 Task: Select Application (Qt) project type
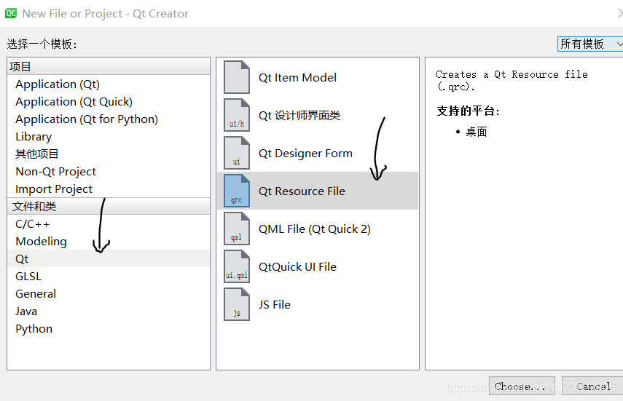click(x=109, y=84)
